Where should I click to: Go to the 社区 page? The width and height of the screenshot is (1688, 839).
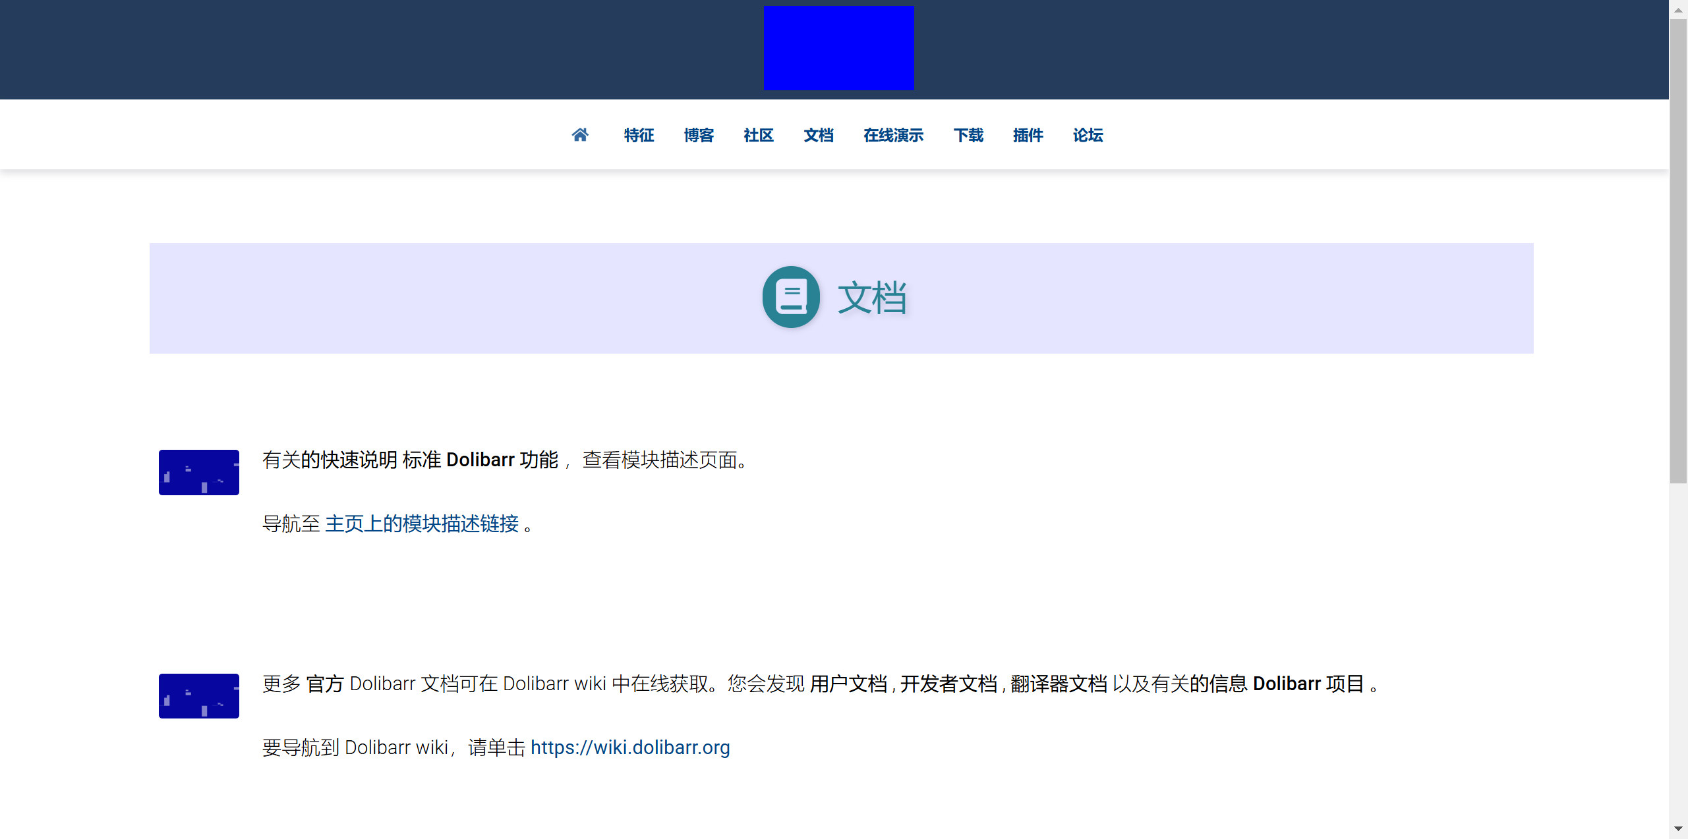pyautogui.click(x=758, y=135)
